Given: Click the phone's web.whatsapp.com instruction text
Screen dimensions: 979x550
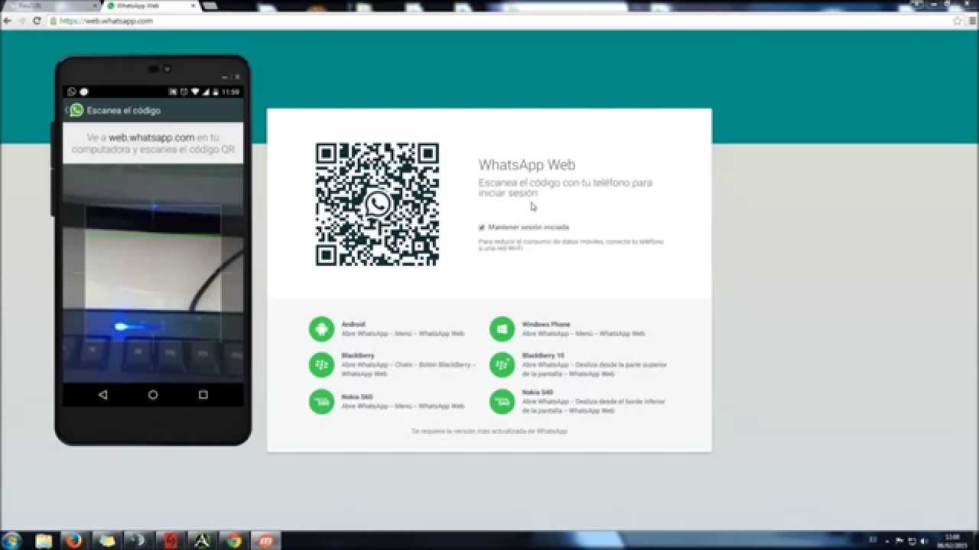Looking at the screenshot, I should (x=151, y=137).
